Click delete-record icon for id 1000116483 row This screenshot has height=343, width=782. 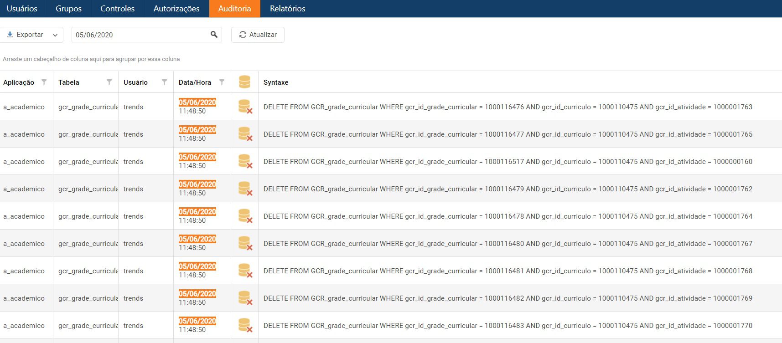tap(245, 325)
